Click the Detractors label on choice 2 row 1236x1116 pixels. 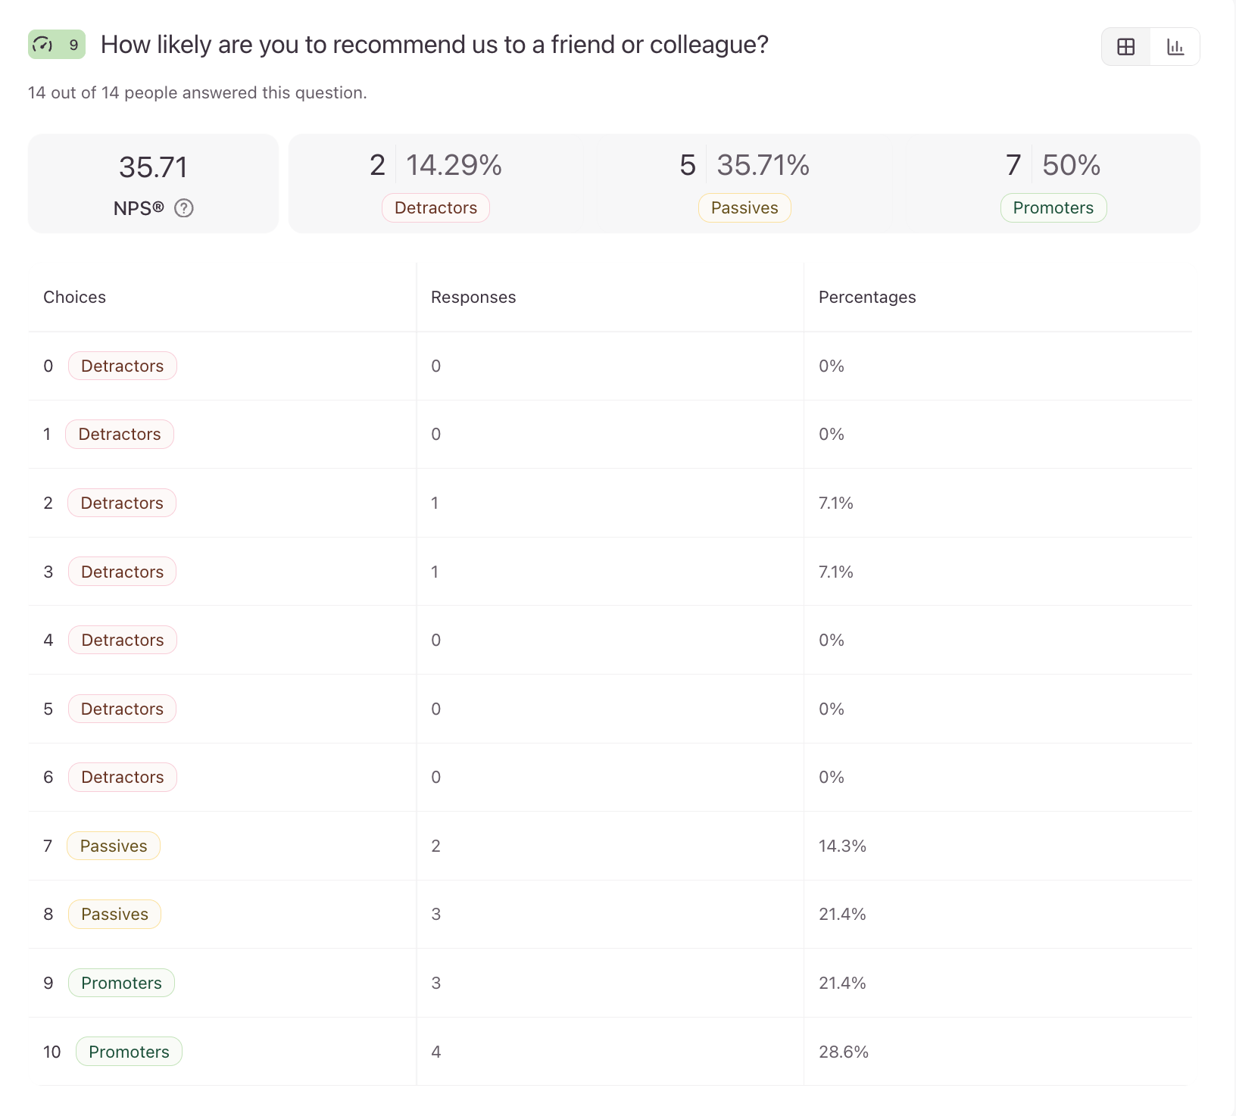click(x=121, y=503)
